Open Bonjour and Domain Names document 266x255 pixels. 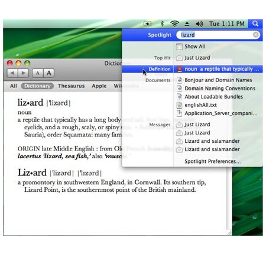click(218, 80)
